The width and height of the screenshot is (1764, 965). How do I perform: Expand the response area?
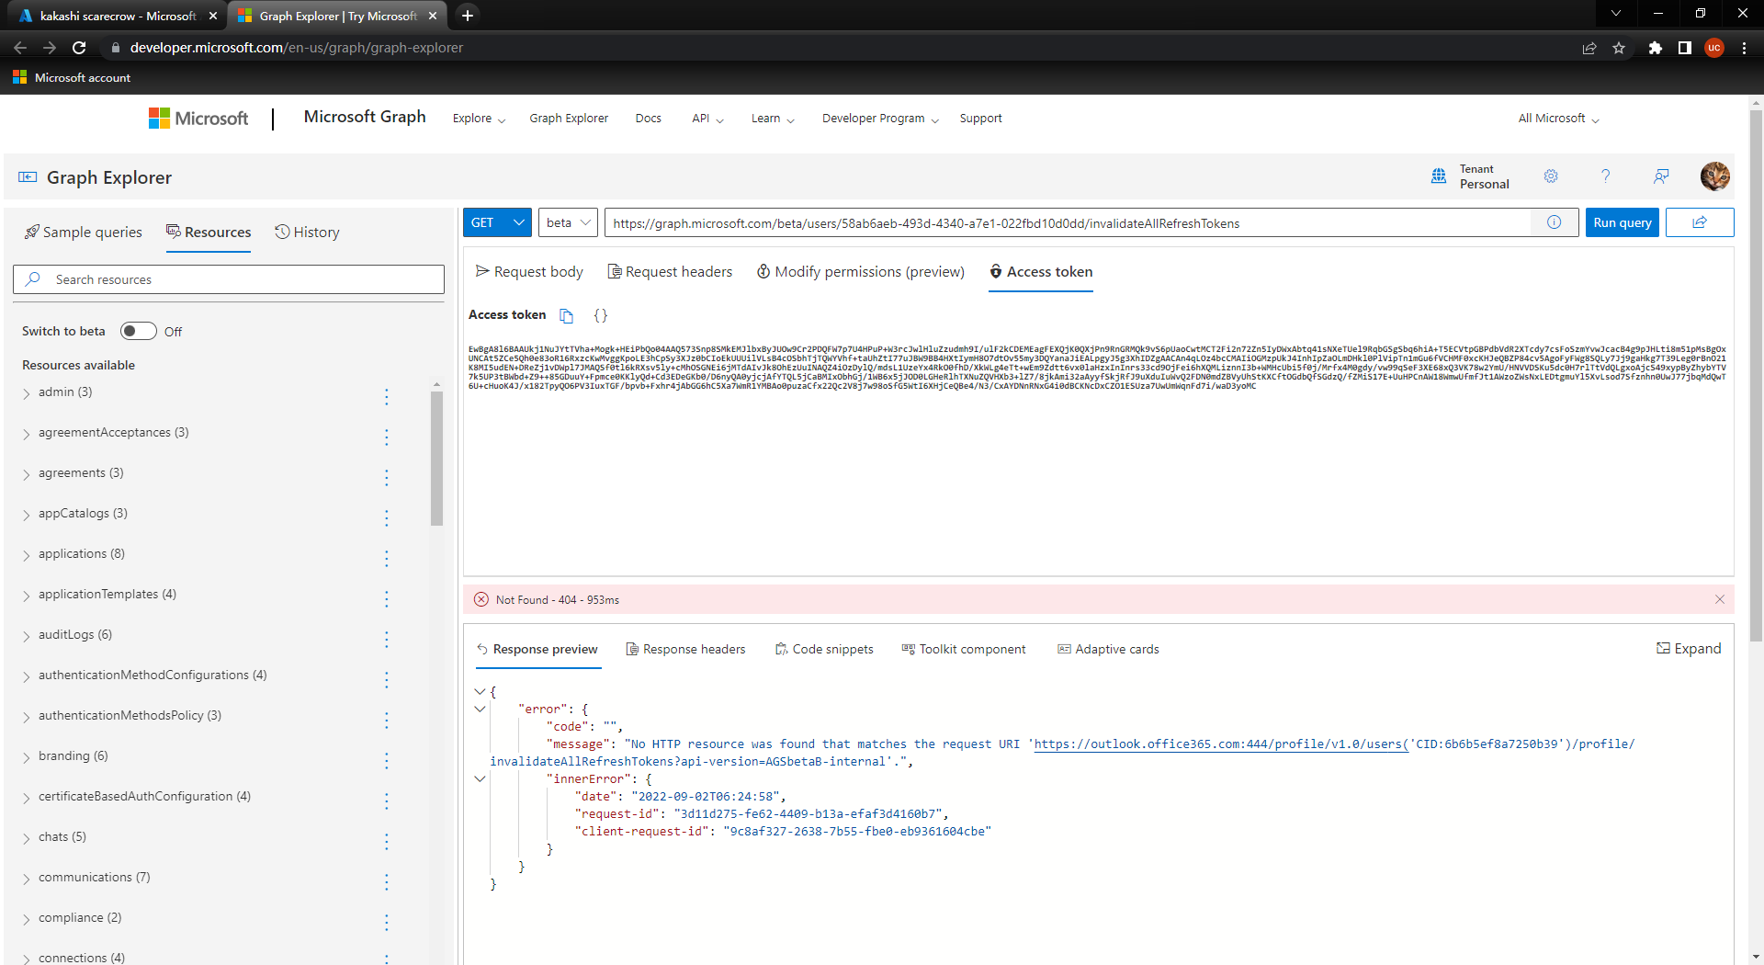click(1689, 649)
